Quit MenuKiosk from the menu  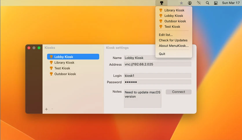coord(174,54)
